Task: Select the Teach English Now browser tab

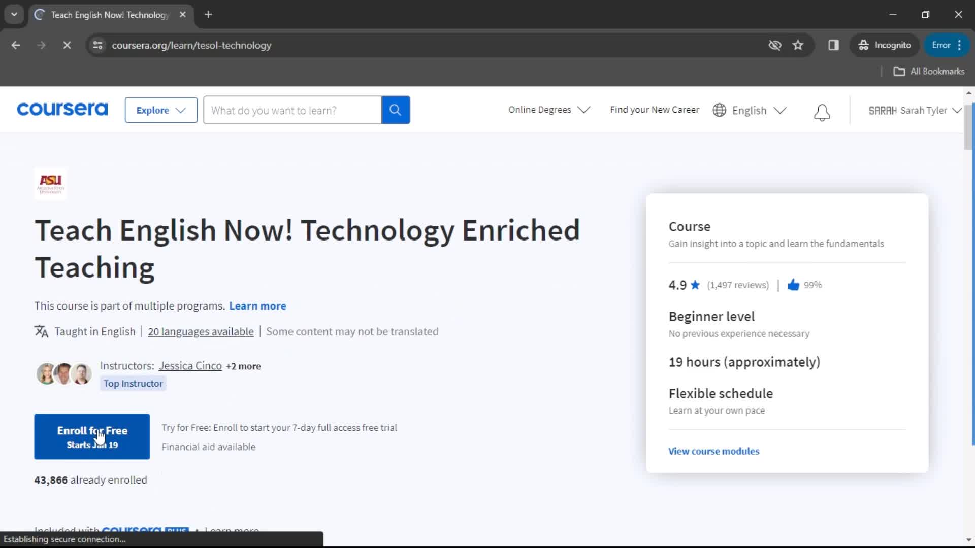Action: (x=110, y=15)
